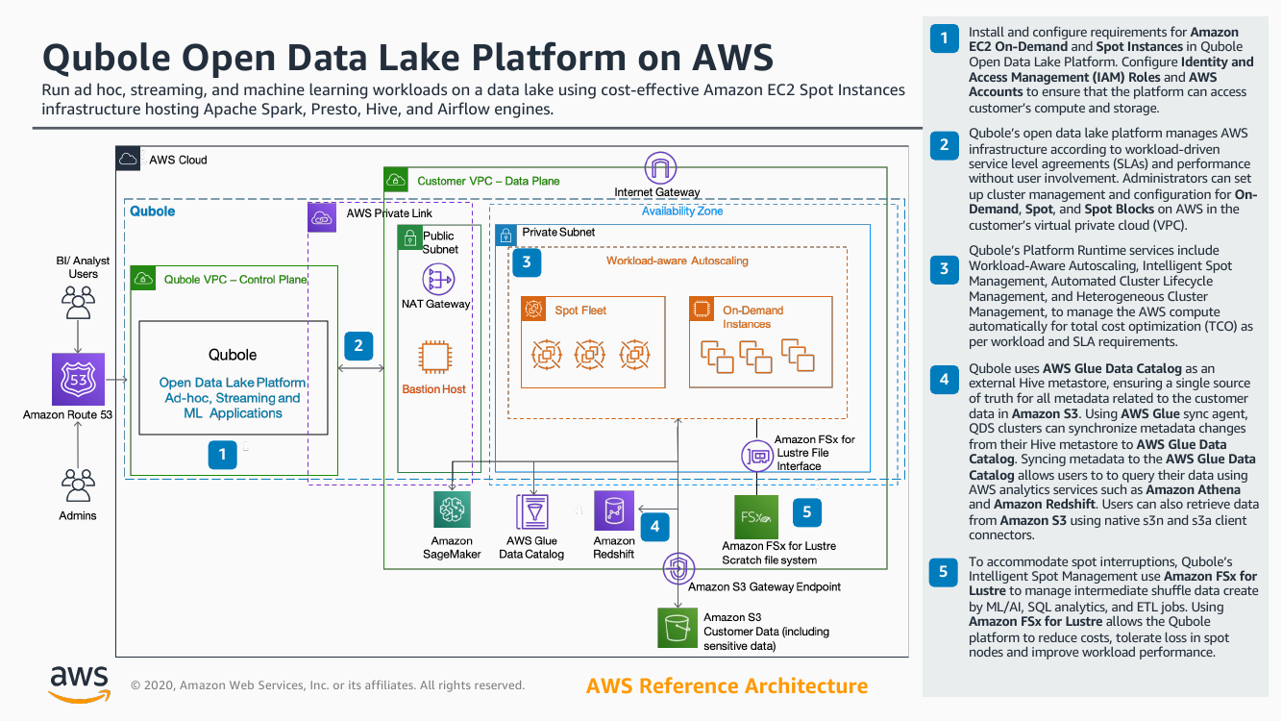Select the Amazon Redshift icon

click(x=614, y=510)
